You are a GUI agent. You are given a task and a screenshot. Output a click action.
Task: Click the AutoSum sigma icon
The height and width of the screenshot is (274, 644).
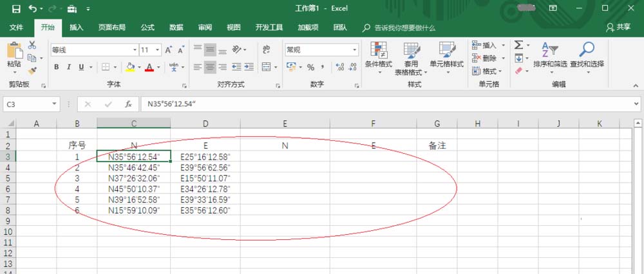[518, 44]
